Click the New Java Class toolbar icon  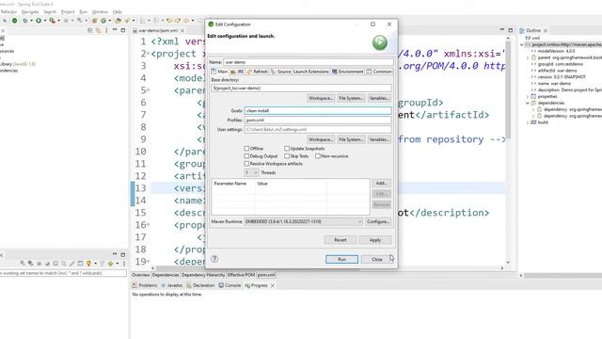tap(103, 21)
